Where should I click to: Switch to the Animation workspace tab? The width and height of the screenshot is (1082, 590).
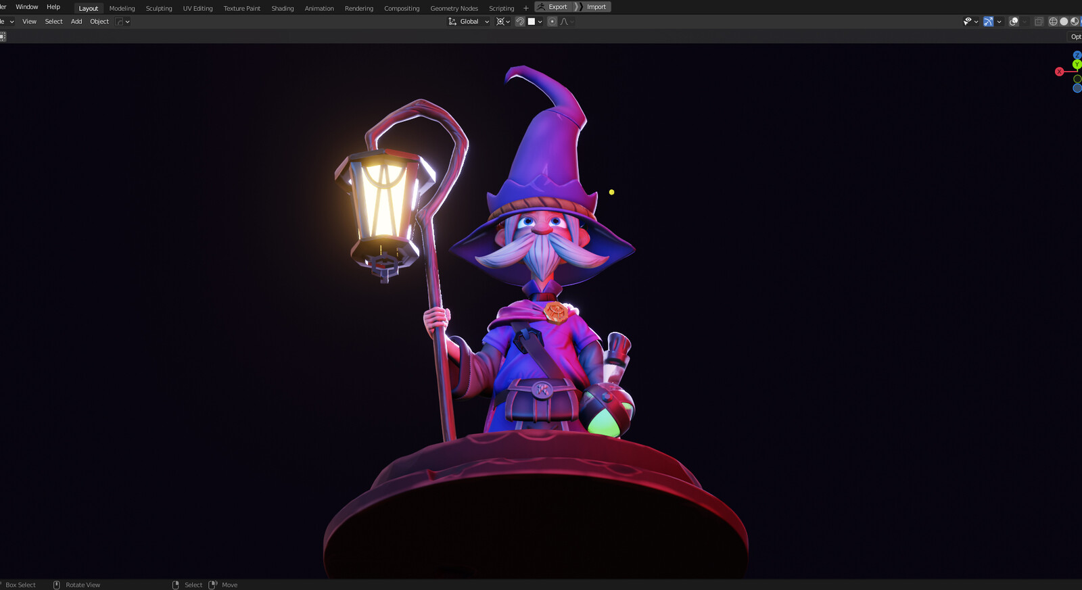tap(319, 8)
